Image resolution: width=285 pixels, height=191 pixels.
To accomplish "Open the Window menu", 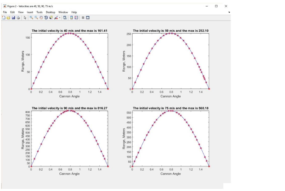I will click(x=63, y=12).
